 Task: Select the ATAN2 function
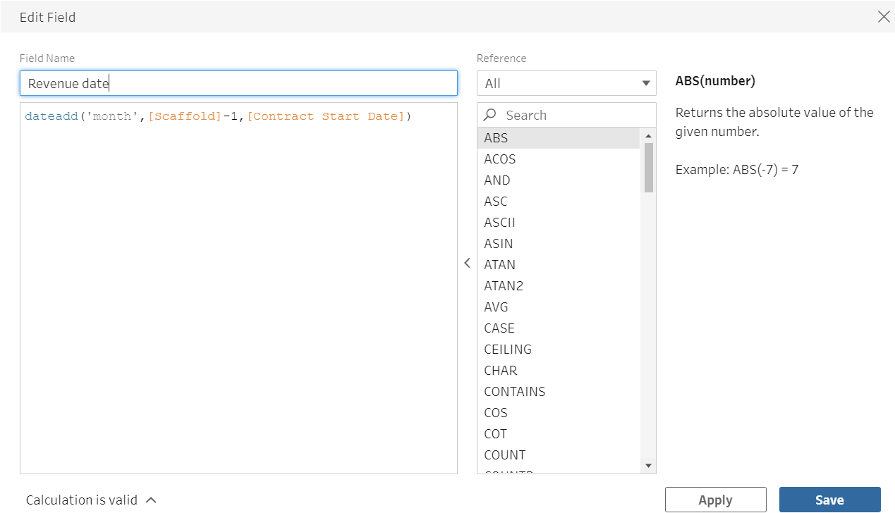pyautogui.click(x=504, y=286)
